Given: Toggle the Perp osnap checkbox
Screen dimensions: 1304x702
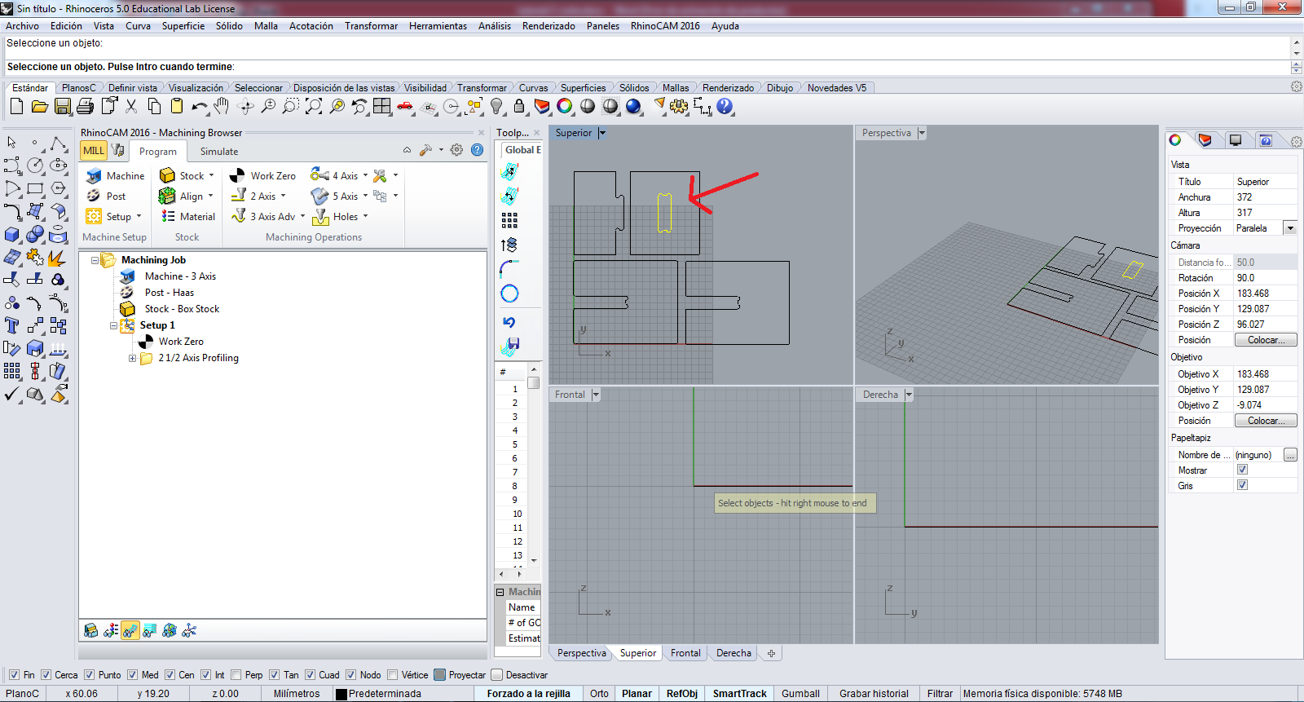Looking at the screenshot, I should 236,675.
